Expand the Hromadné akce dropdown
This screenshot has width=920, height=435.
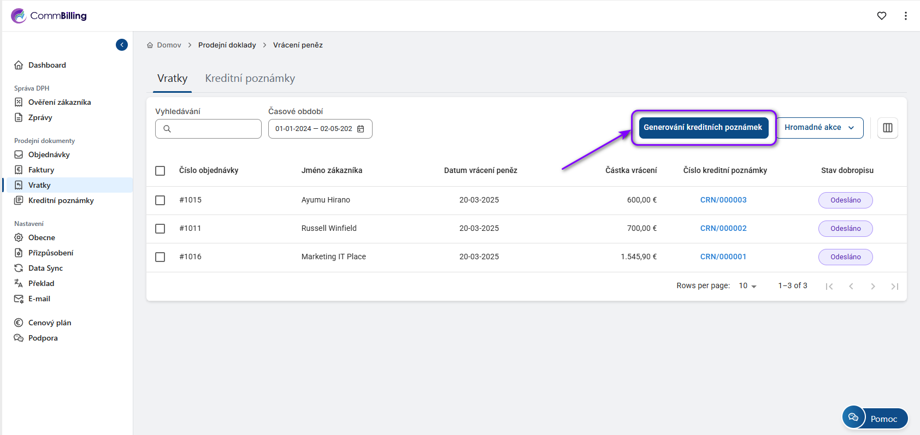pos(819,128)
